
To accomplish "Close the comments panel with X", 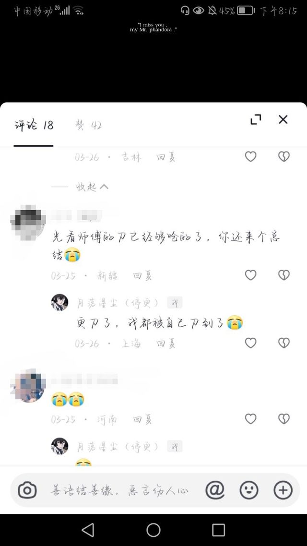I will (283, 119).
